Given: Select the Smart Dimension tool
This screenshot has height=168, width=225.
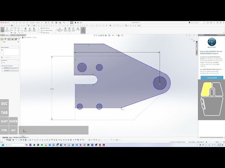Looking at the screenshot, I should [7, 29].
